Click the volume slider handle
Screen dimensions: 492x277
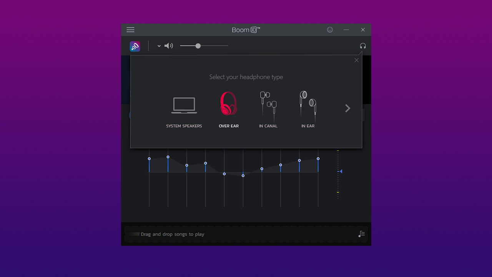click(198, 46)
